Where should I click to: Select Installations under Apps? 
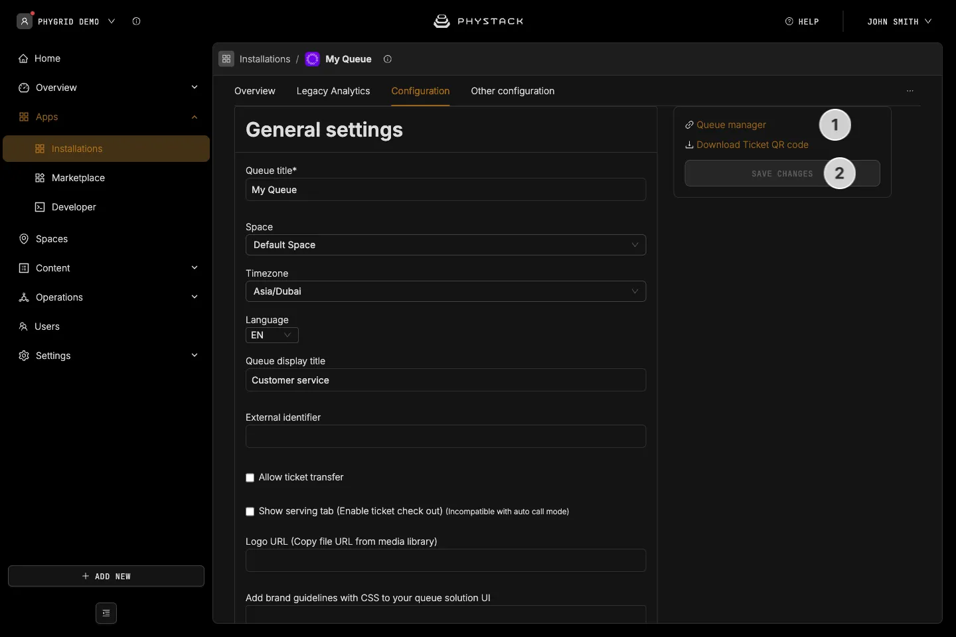tap(106, 149)
